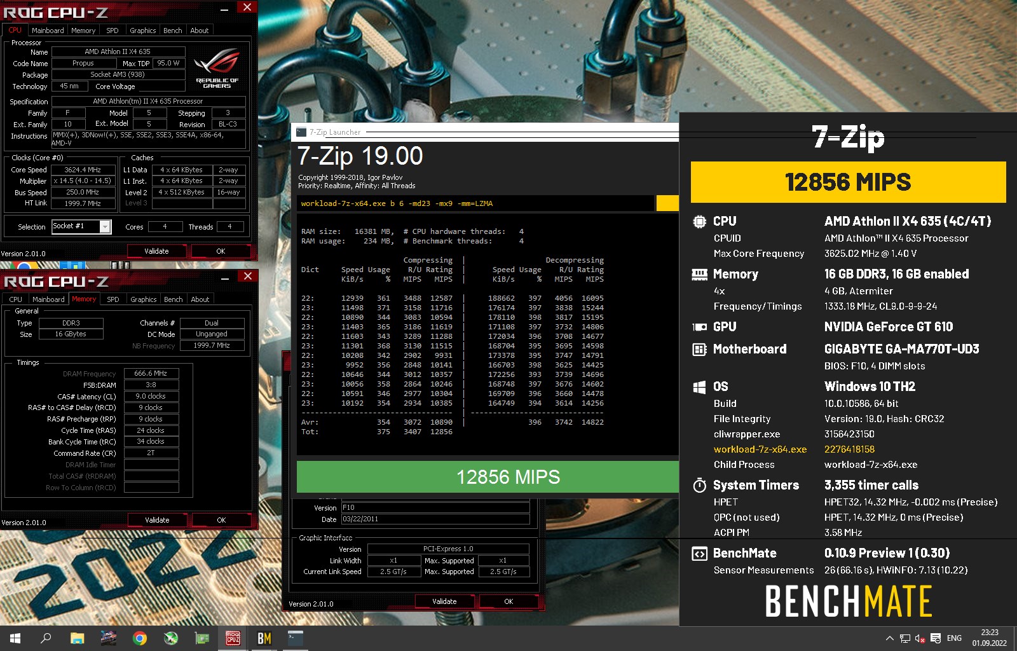Click the muted volume tray icon
The image size is (1017, 651).
[920, 638]
